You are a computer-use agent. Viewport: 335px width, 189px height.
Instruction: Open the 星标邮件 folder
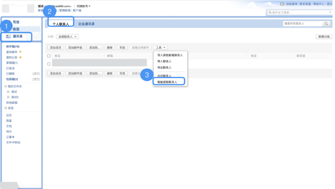12,52
